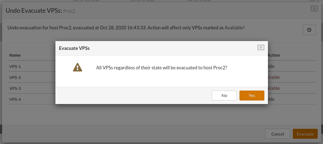Click the orange Evacuate button
323x144 pixels.
click(x=305, y=134)
